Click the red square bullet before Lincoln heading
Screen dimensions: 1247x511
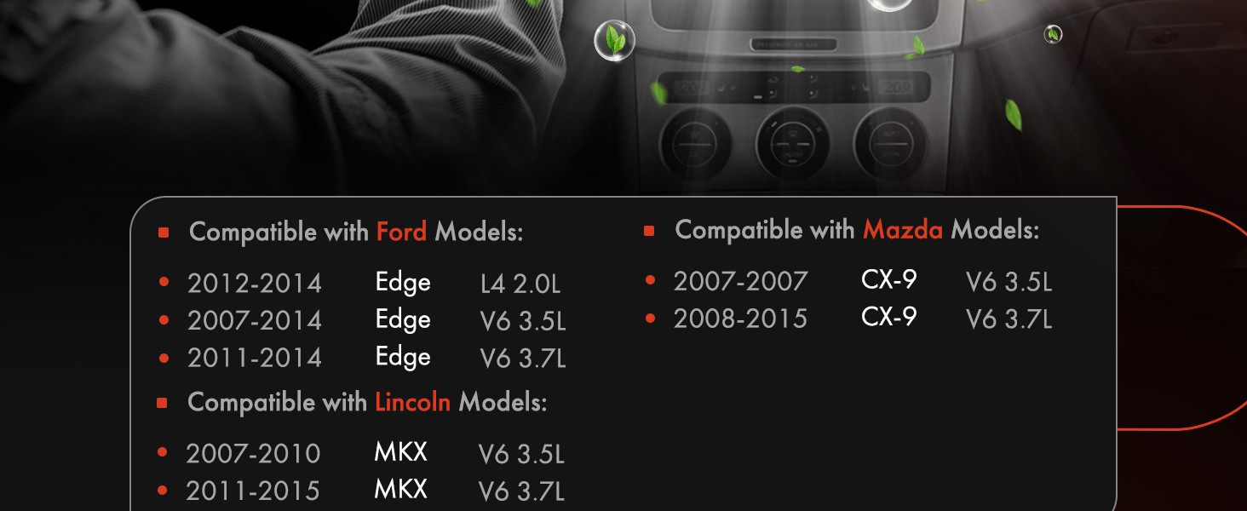click(162, 403)
